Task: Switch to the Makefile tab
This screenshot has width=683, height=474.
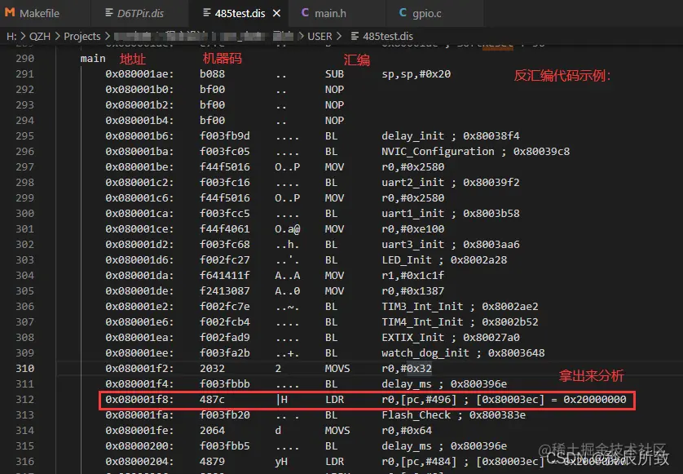Action: click(x=33, y=13)
